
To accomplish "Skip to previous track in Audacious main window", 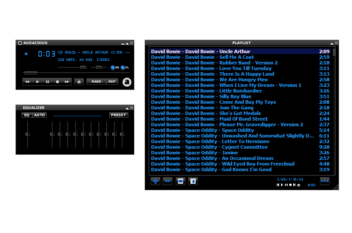I will [x=27, y=82].
